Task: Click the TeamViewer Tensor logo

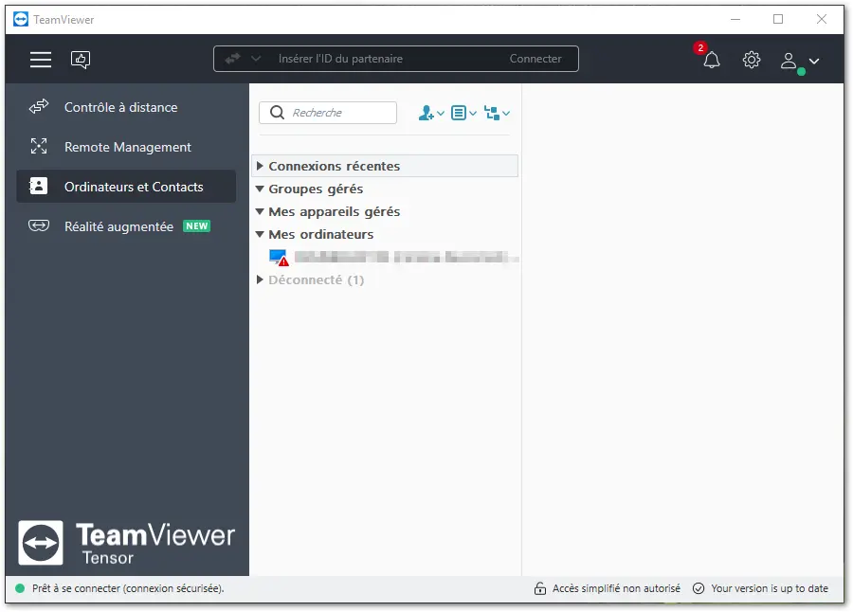Action: 126,542
